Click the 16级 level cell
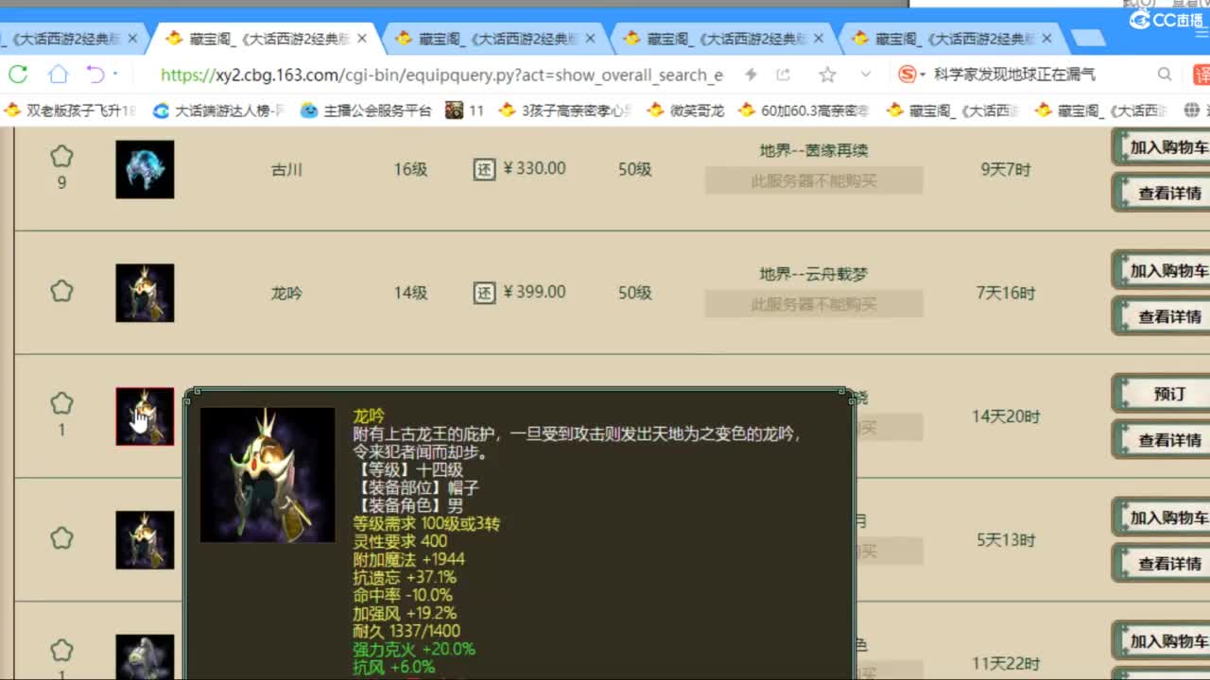 (x=411, y=170)
